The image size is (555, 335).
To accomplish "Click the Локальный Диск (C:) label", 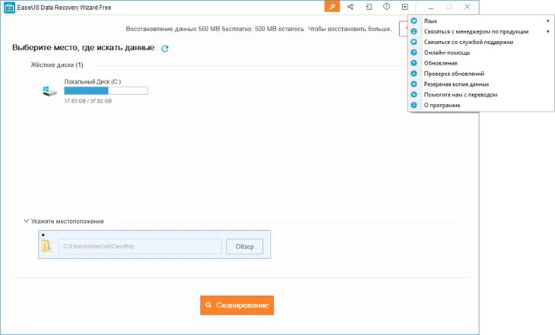I will coord(93,82).
